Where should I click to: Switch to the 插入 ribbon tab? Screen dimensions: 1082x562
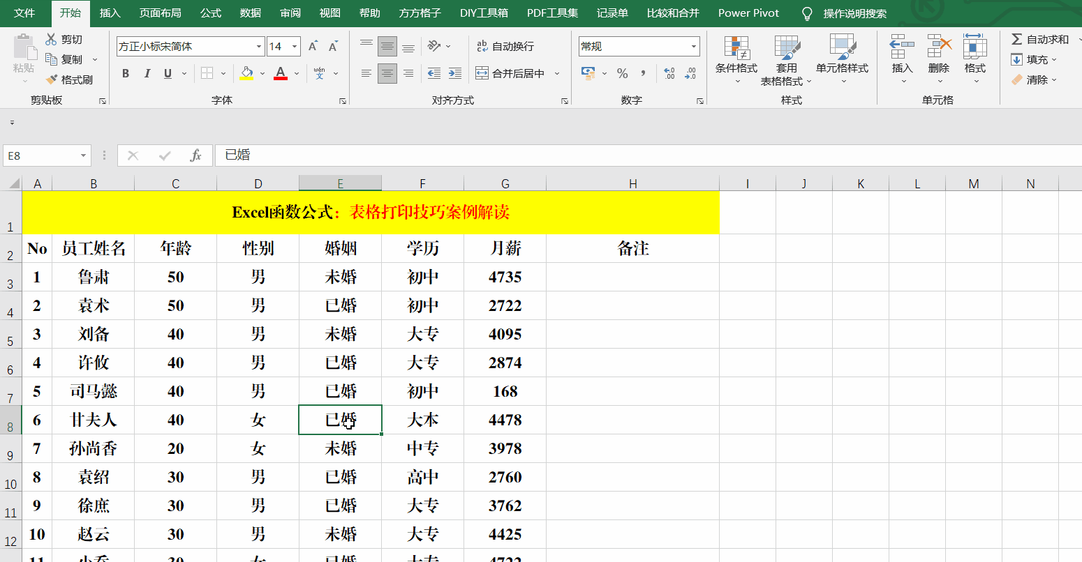coord(110,13)
